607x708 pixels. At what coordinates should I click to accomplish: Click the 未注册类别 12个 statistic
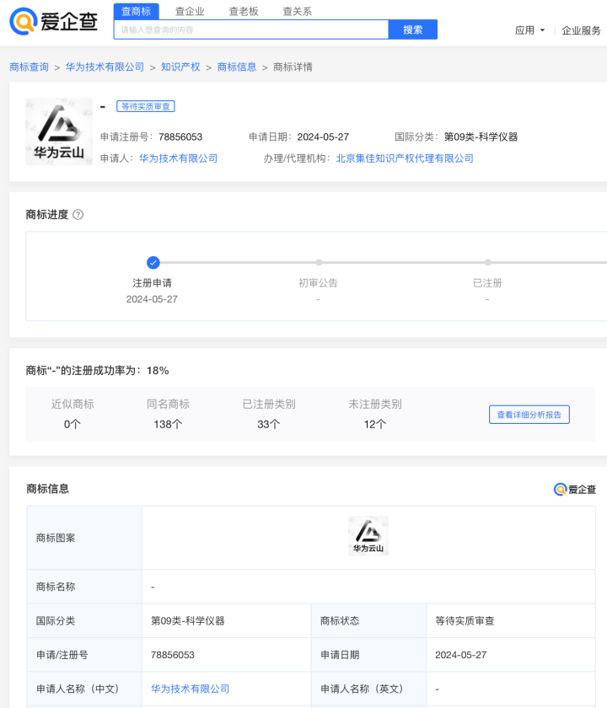(x=375, y=414)
